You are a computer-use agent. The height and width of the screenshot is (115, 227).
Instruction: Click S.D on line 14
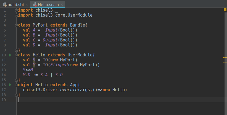(59, 75)
